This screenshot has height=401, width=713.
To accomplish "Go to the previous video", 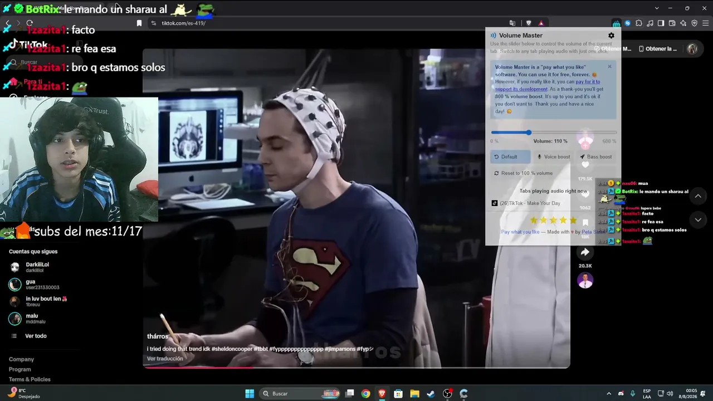I will tap(698, 196).
